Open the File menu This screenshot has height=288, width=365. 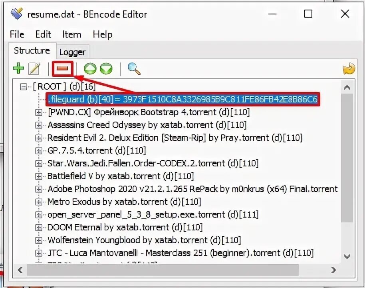coord(17,34)
